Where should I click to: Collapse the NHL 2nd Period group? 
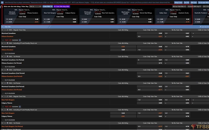(2, 70)
